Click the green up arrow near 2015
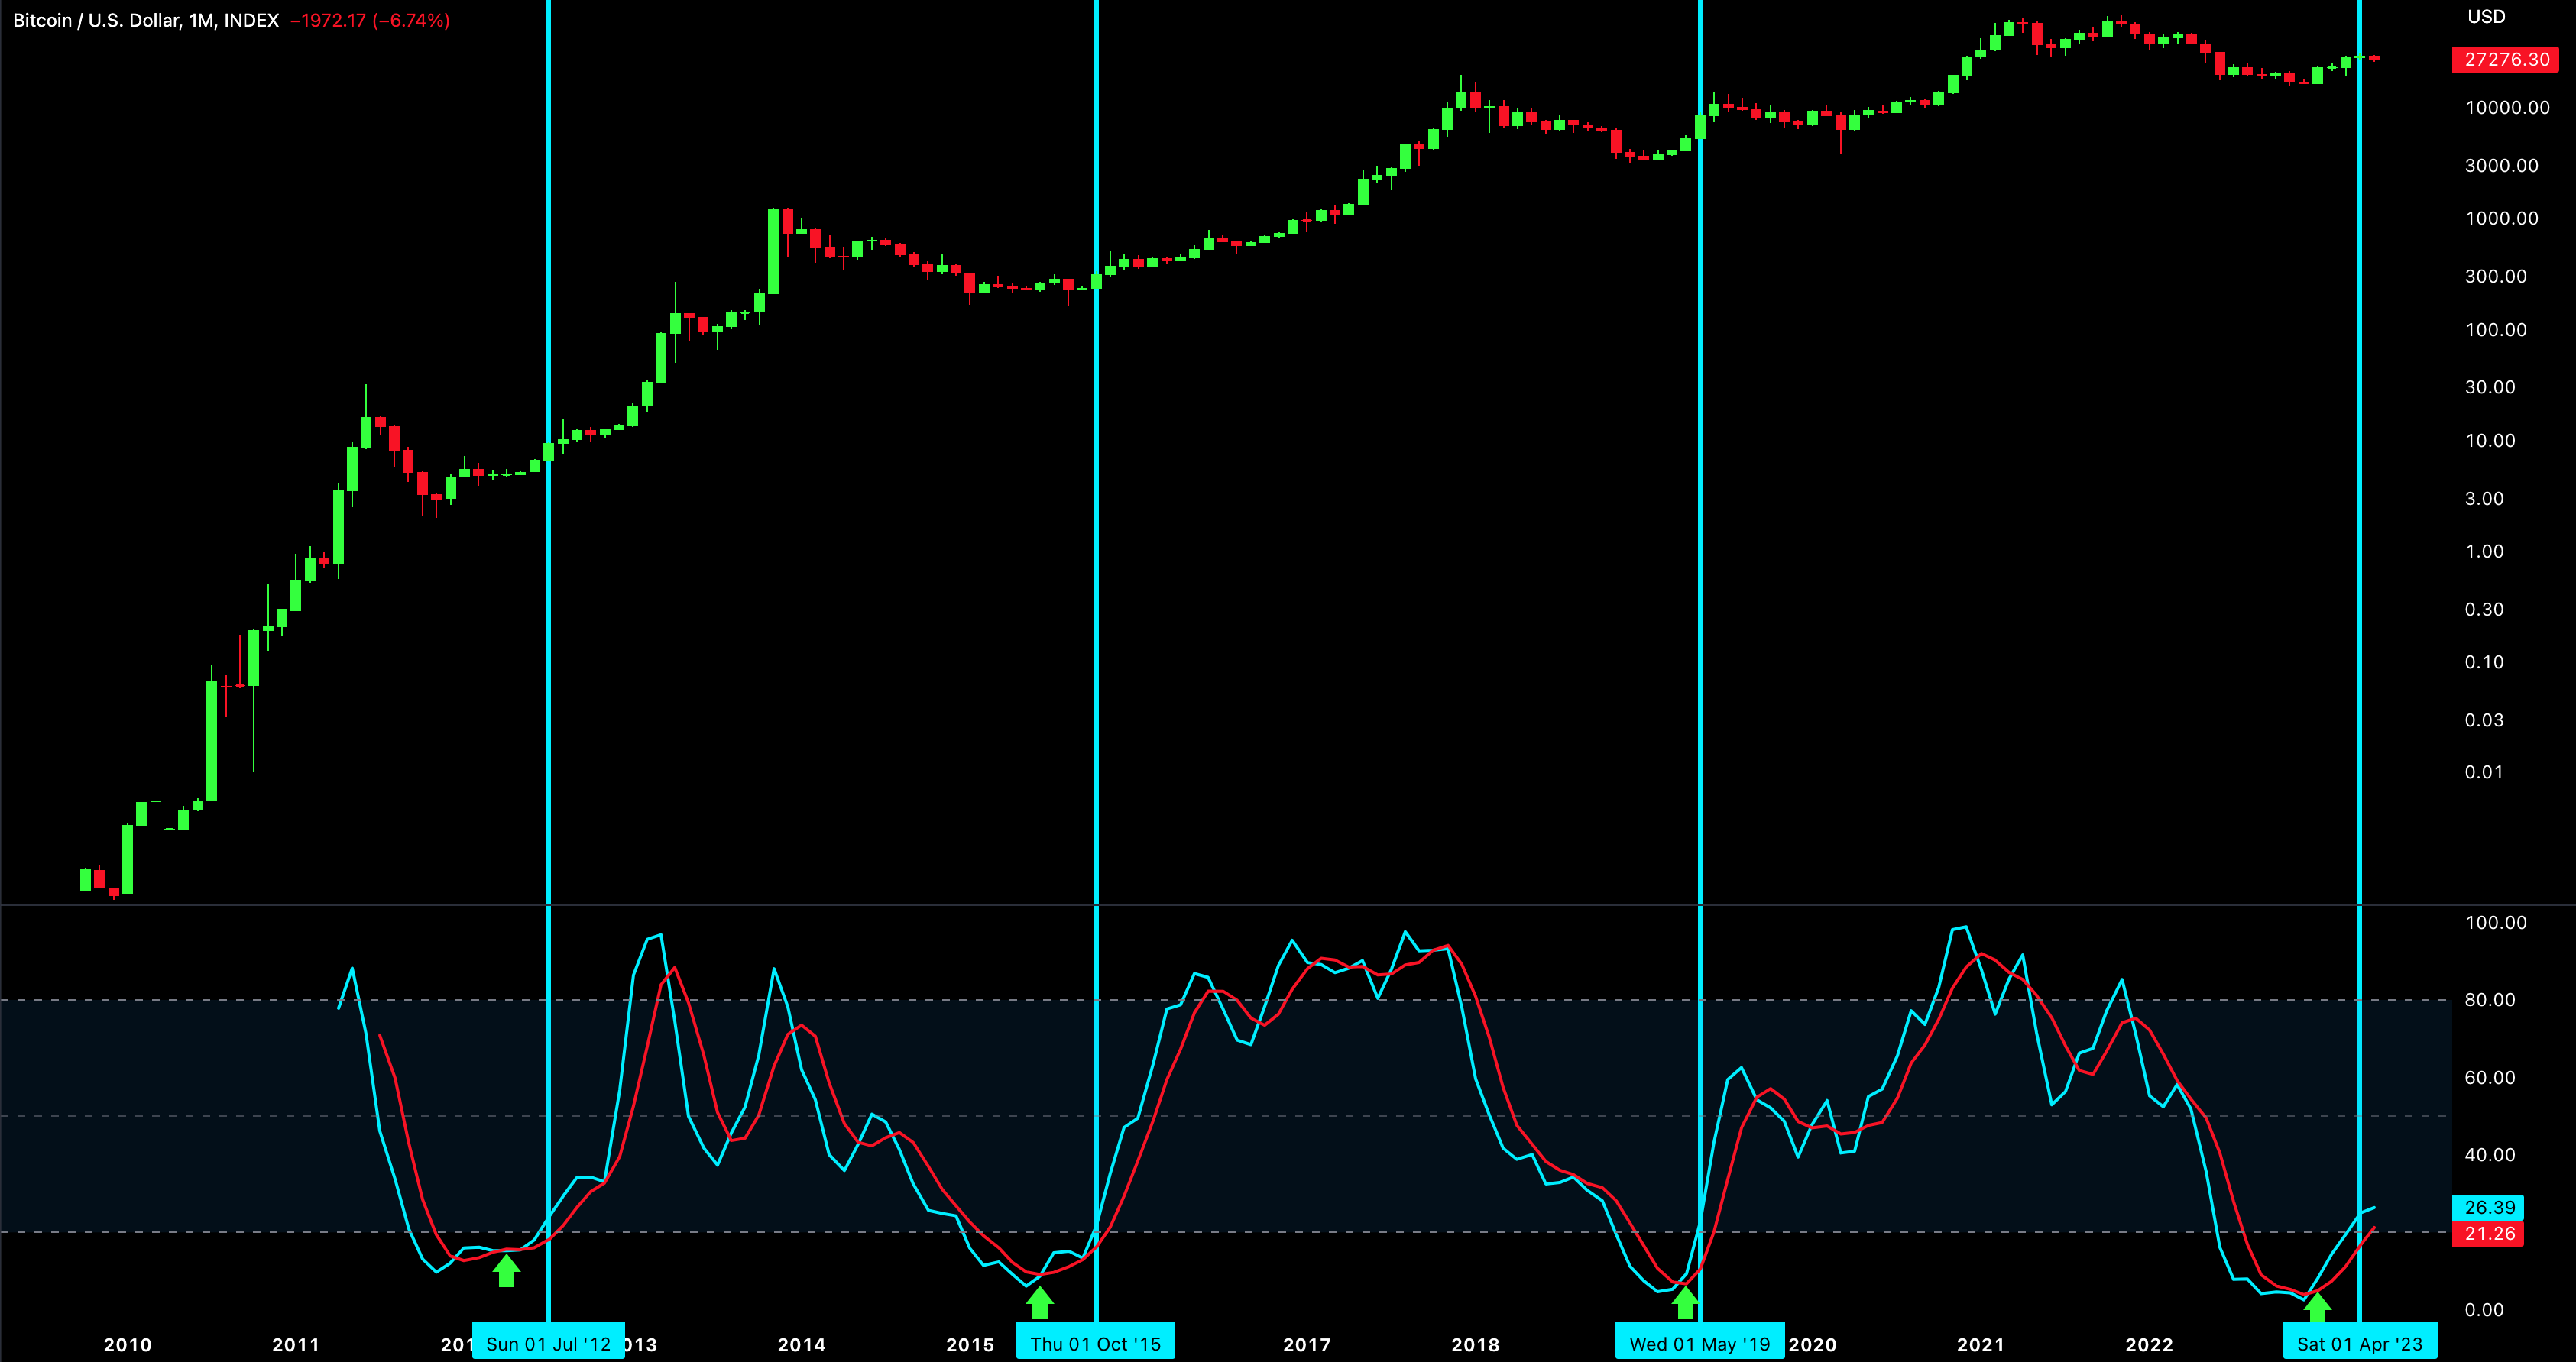The image size is (2576, 1362). (1040, 1303)
